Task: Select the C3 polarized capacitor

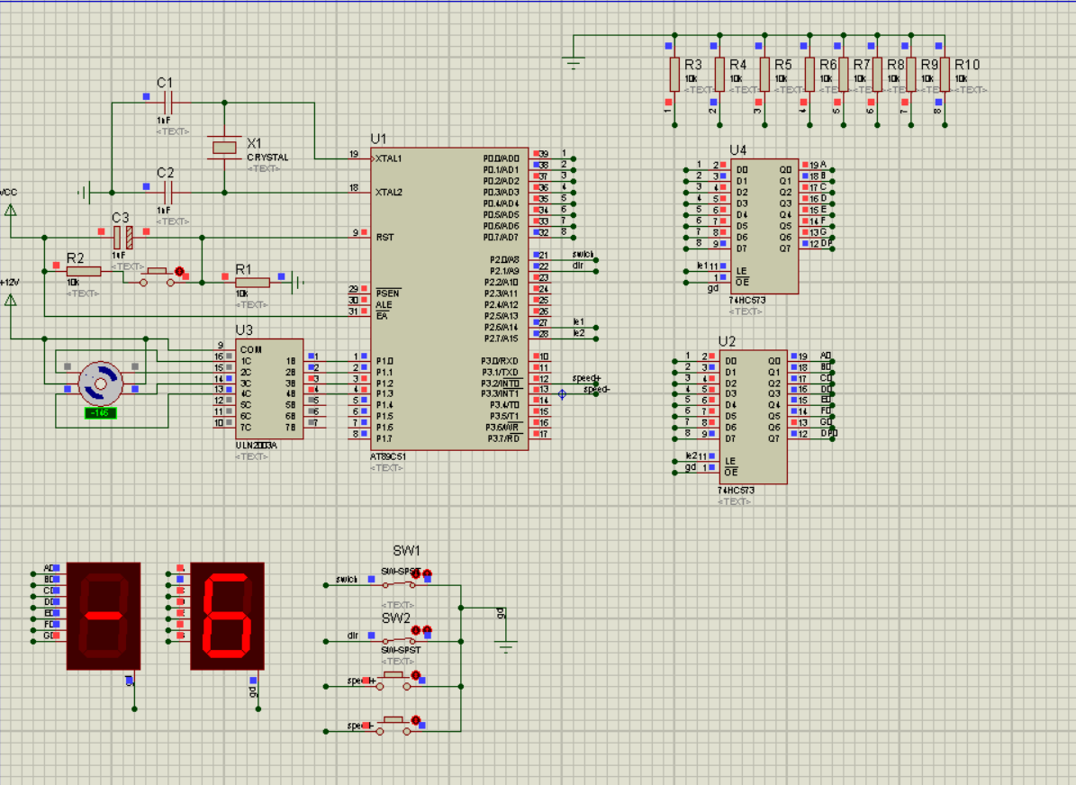Action: (122, 238)
